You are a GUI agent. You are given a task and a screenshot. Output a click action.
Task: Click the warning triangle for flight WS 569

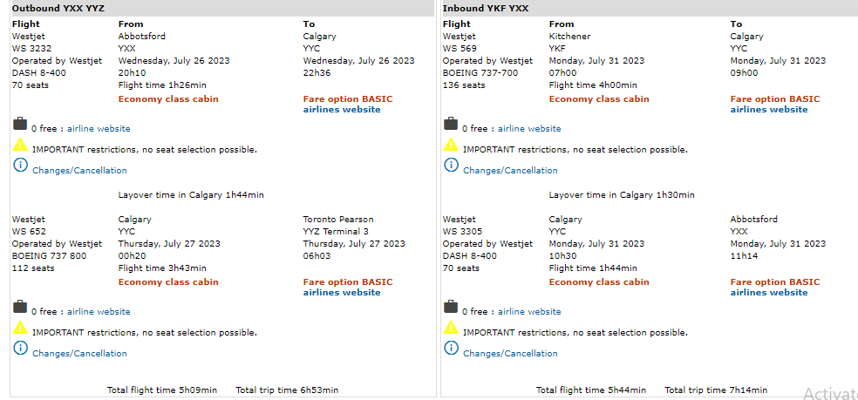[451, 146]
